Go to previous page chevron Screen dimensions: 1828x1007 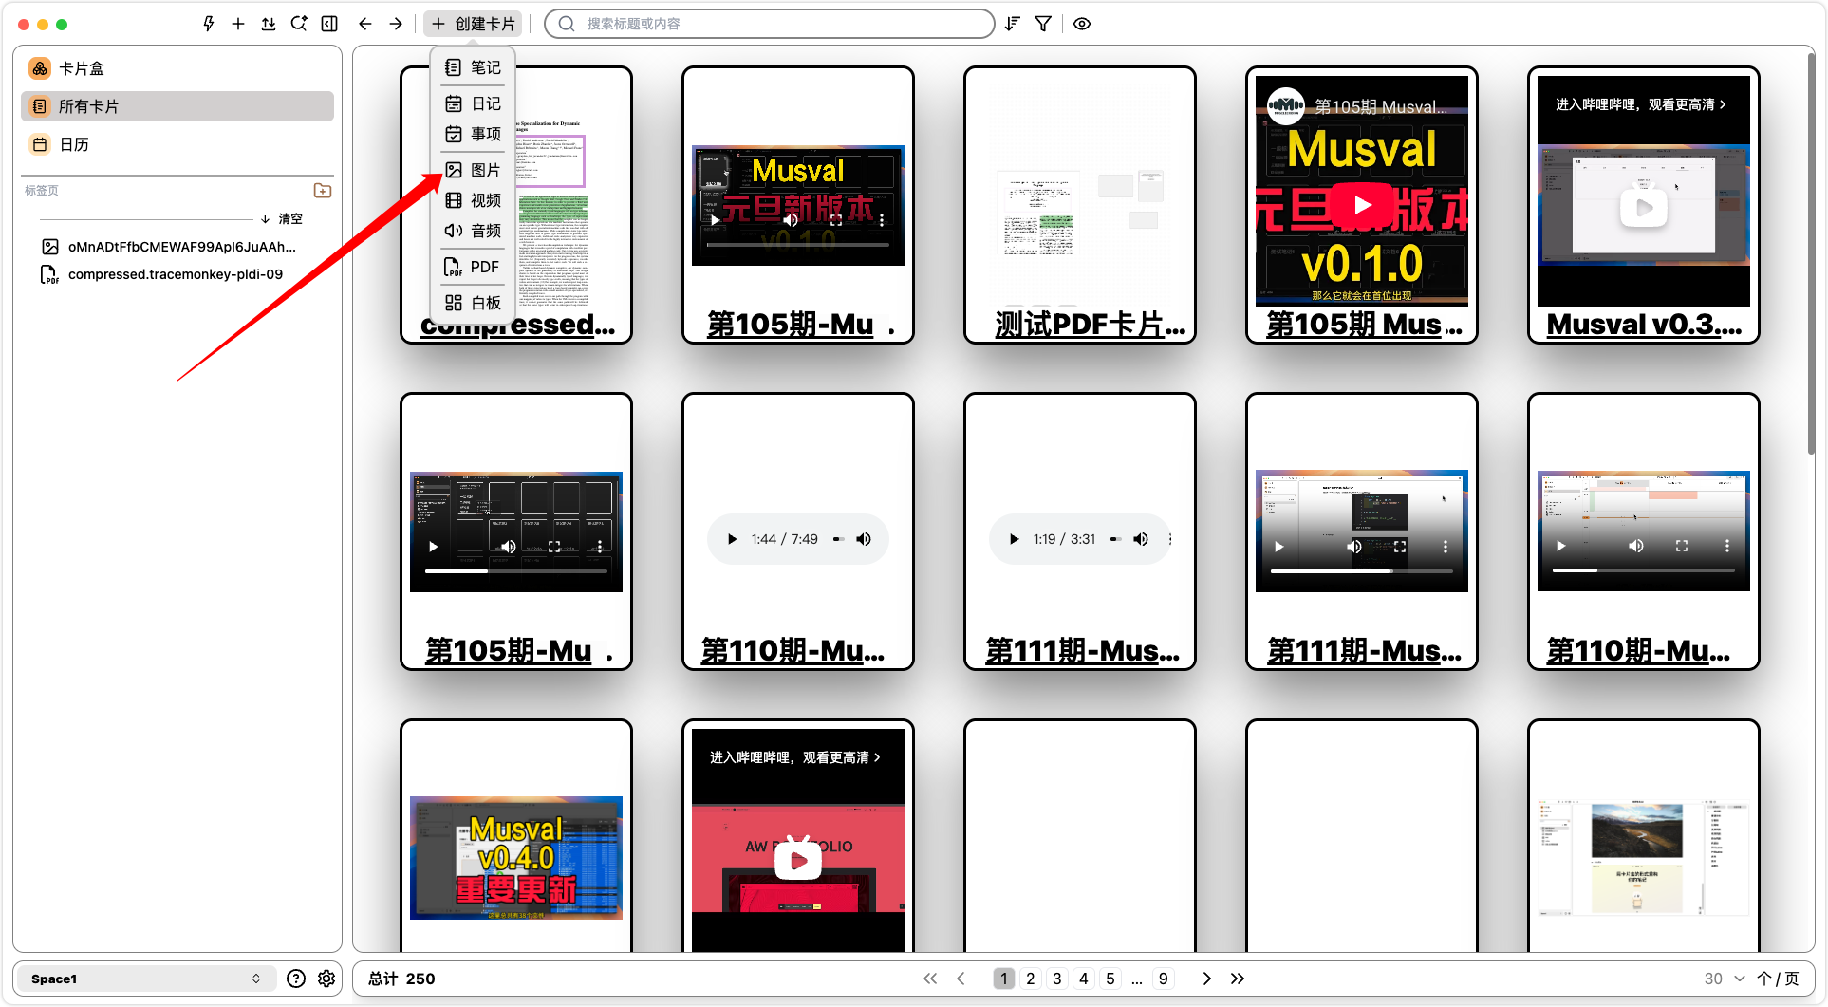click(961, 979)
